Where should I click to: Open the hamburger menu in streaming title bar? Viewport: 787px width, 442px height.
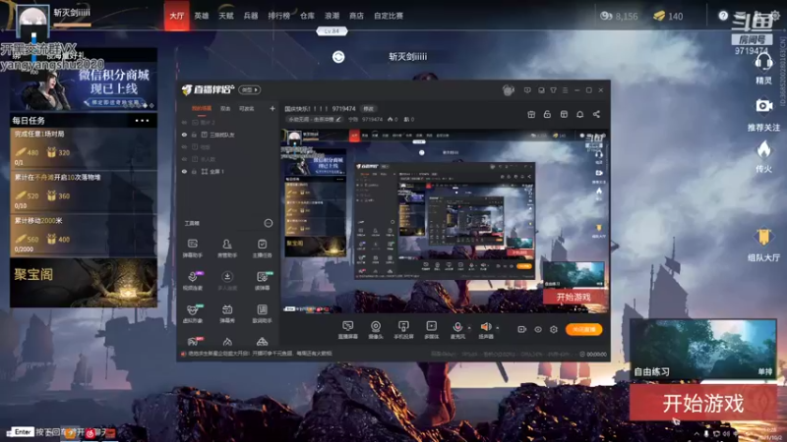point(565,90)
